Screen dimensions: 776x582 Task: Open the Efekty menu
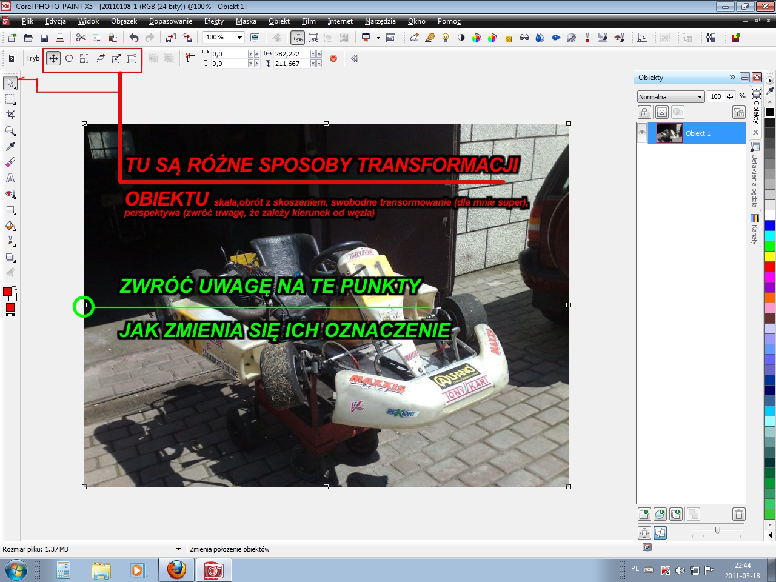[x=213, y=21]
